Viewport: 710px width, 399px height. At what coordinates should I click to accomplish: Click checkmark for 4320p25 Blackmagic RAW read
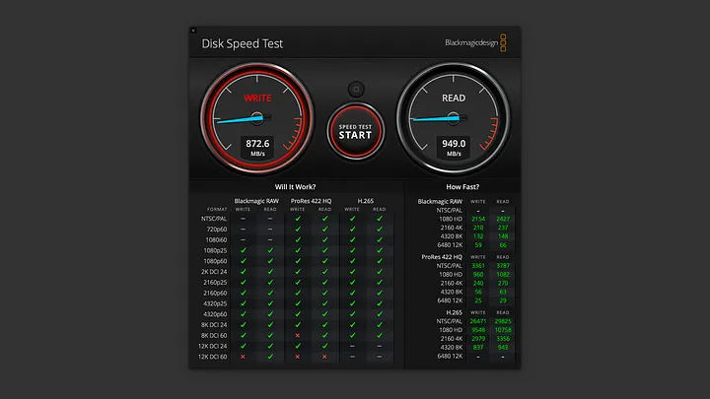[270, 303]
